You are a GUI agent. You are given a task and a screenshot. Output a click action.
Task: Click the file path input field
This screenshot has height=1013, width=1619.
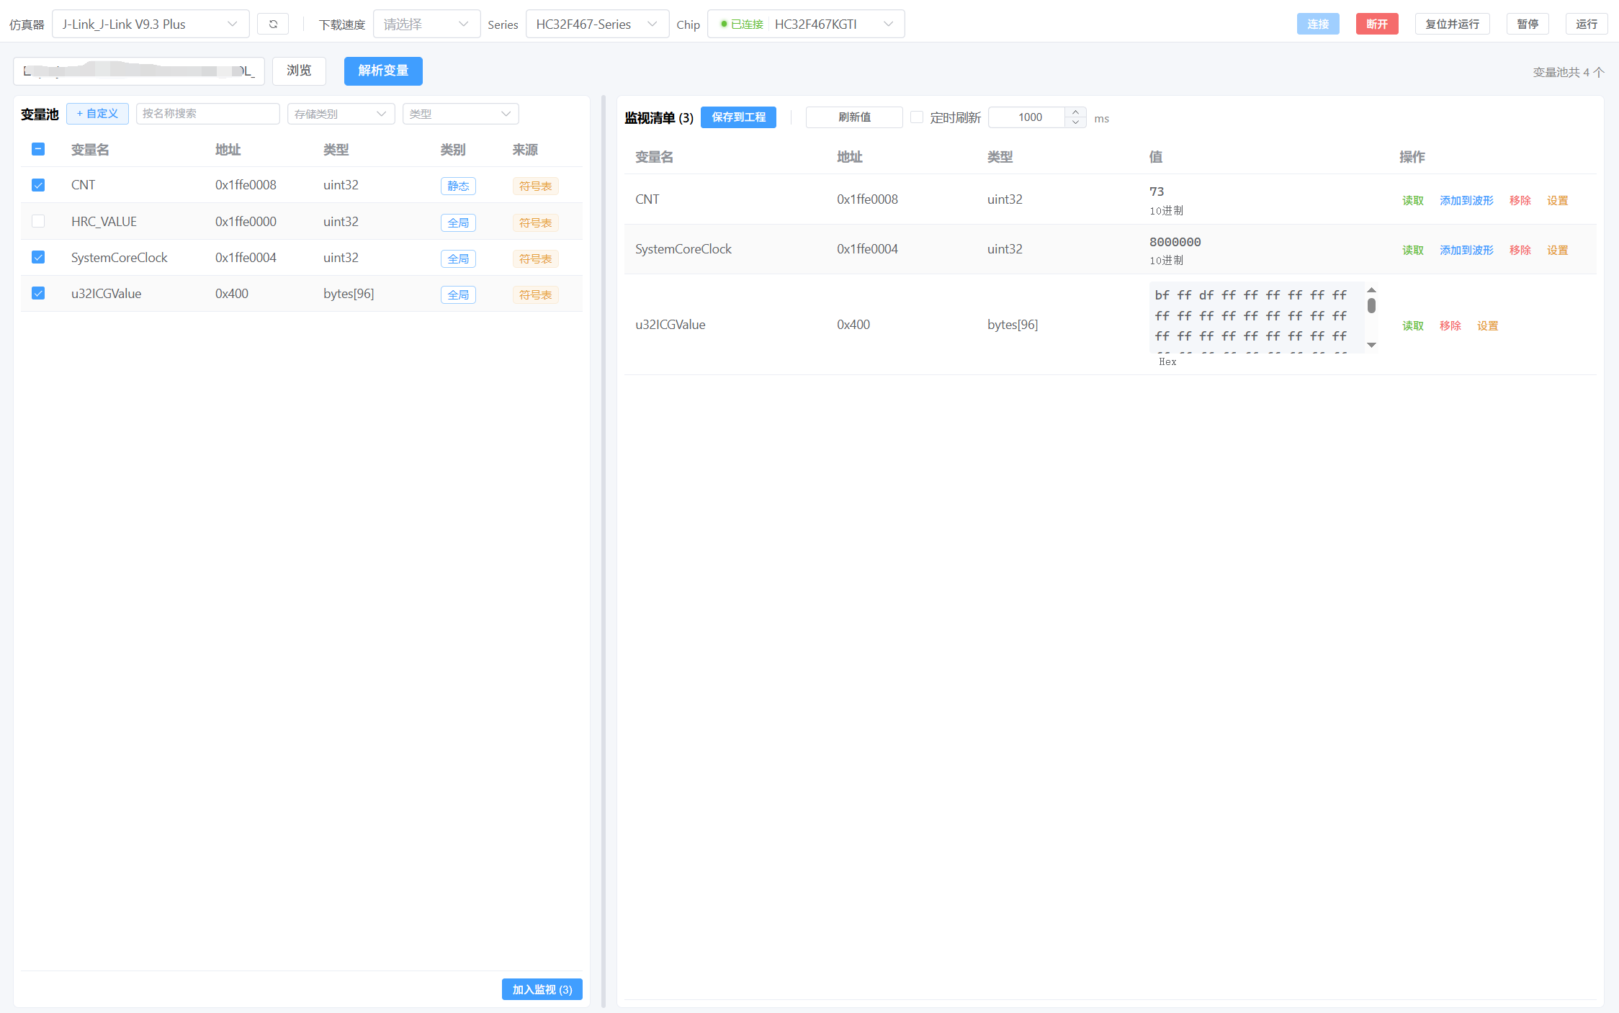pos(139,71)
